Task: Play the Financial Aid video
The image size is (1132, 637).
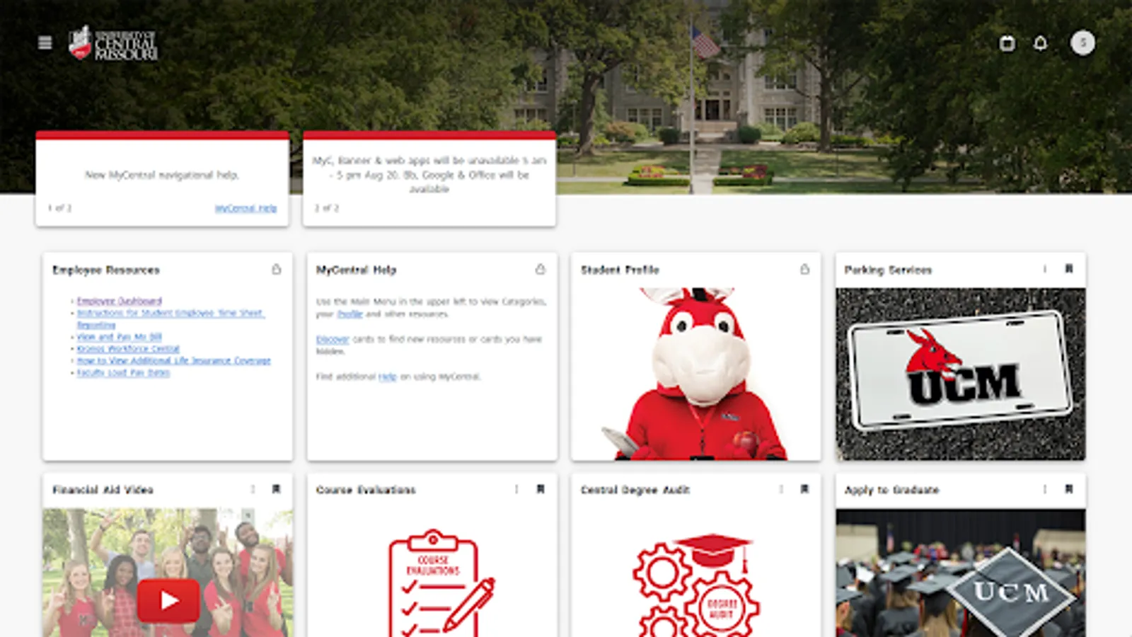Action: tap(168, 600)
